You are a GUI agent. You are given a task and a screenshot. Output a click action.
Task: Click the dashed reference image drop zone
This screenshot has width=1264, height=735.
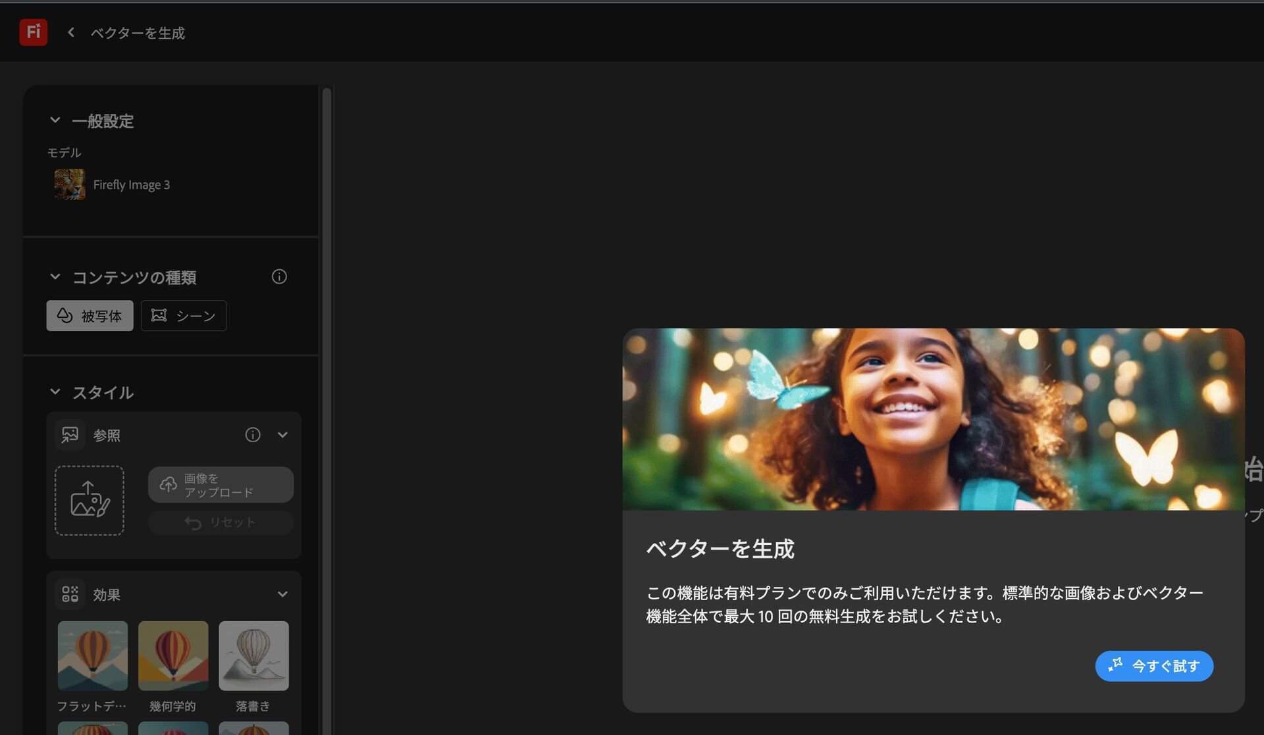coord(90,501)
